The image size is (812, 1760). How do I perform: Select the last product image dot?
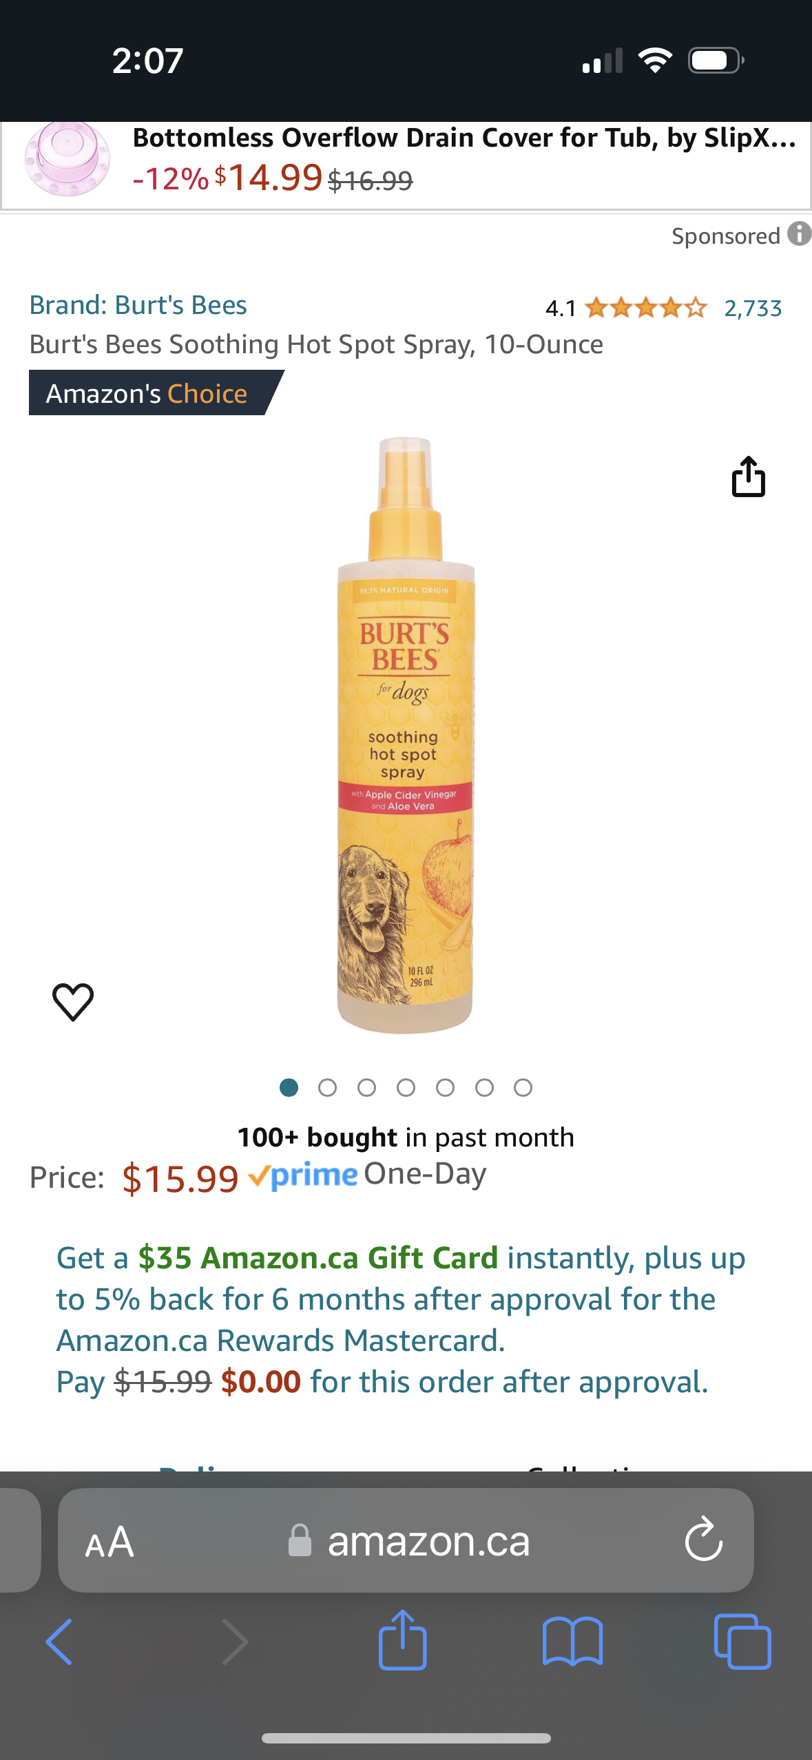click(523, 1087)
